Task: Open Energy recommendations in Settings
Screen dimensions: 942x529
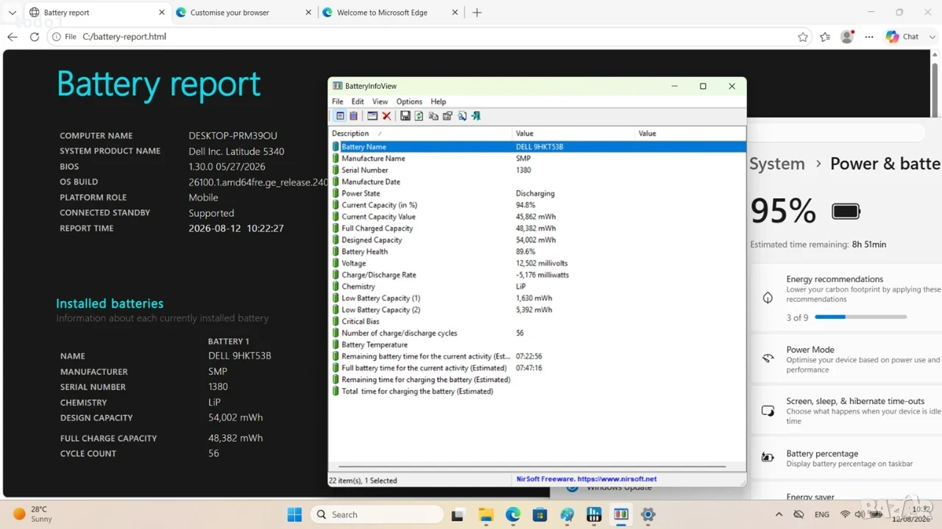Action: point(846,298)
